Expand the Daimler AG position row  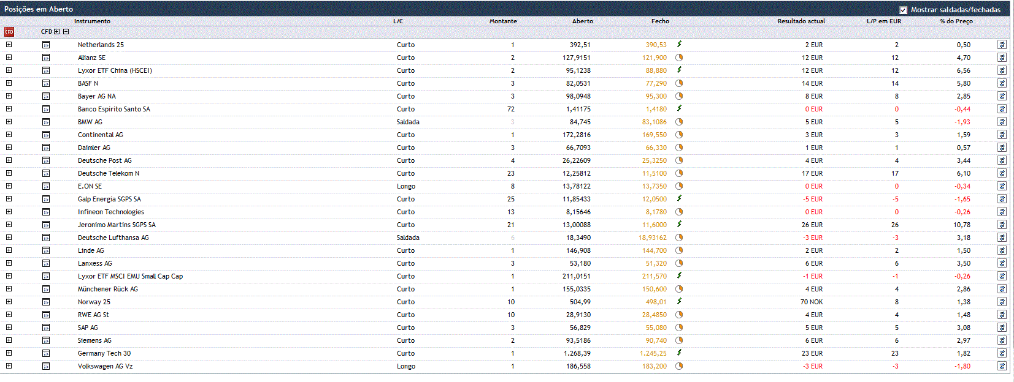[x=9, y=148]
